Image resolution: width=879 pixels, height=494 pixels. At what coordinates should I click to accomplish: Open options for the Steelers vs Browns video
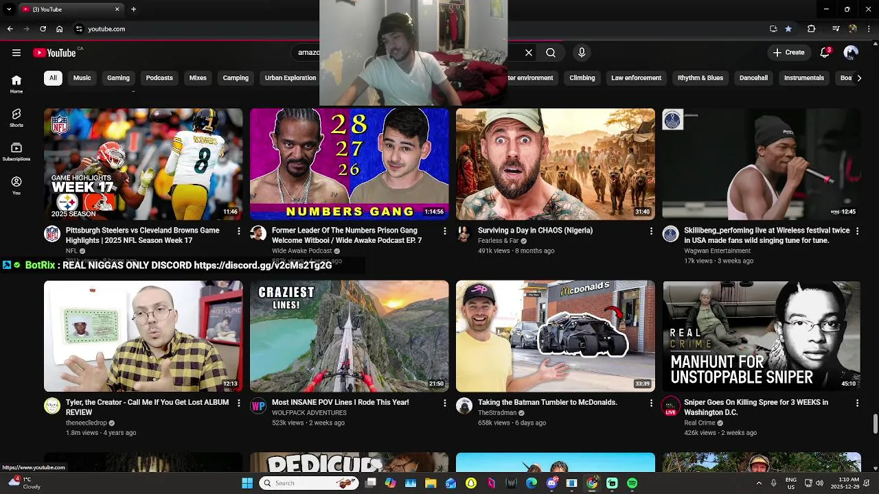point(239,231)
